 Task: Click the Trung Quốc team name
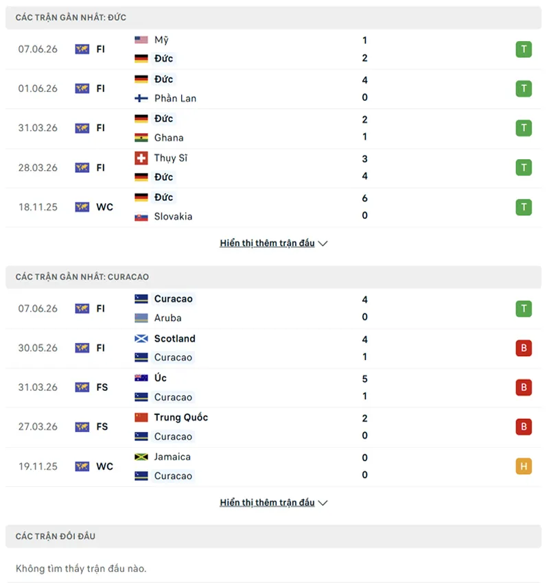point(180,417)
